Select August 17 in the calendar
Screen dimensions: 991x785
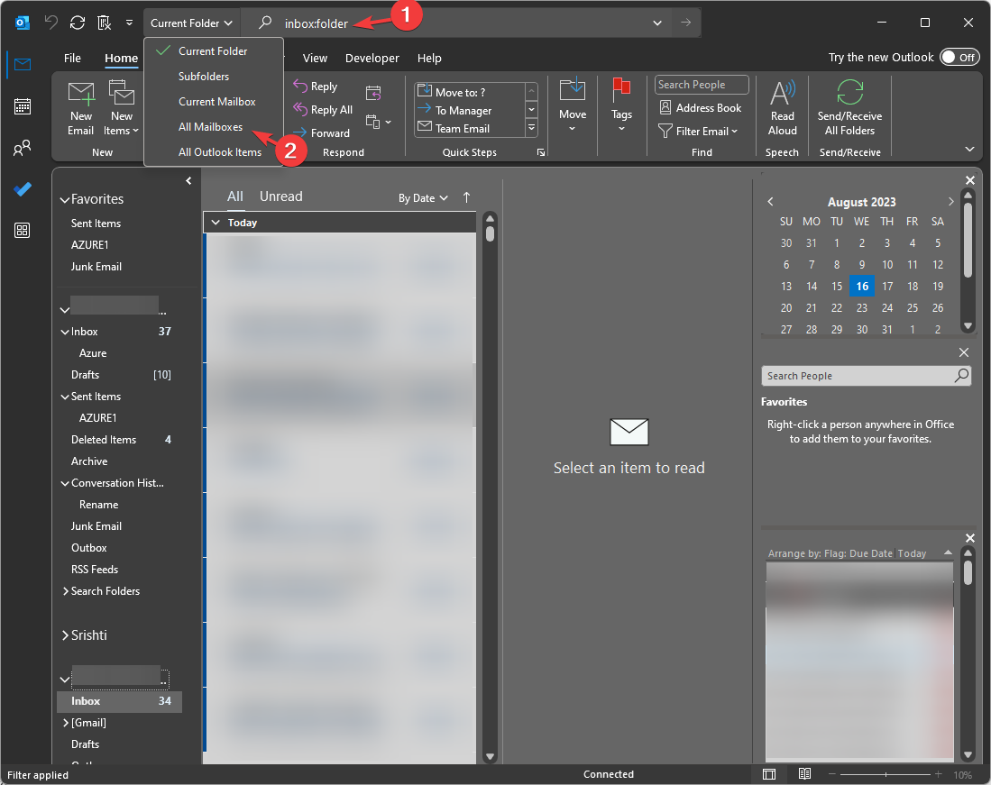[x=887, y=286]
